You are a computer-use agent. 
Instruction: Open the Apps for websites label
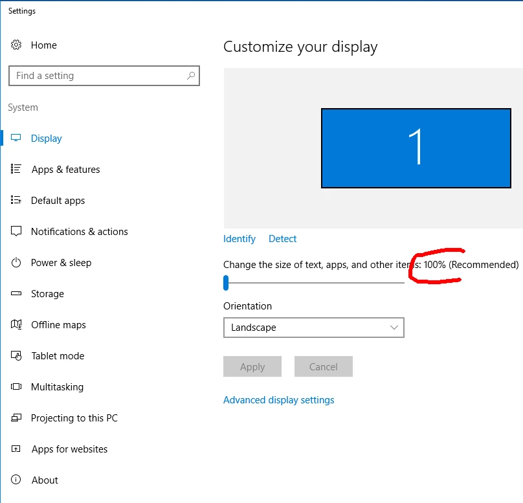(x=69, y=449)
